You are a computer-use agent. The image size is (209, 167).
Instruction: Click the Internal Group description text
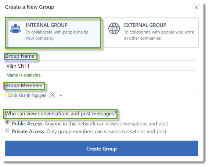(57, 35)
